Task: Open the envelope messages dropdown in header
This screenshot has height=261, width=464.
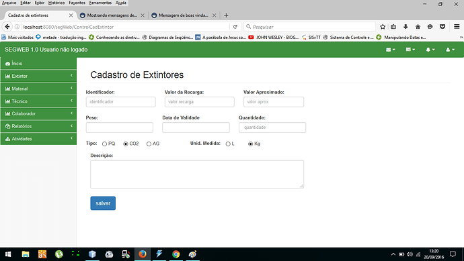Action: pyautogui.click(x=390, y=50)
